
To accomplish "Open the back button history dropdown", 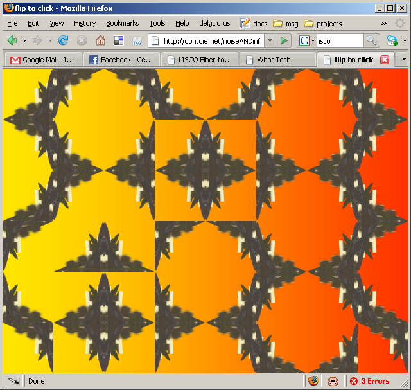I will (x=24, y=40).
